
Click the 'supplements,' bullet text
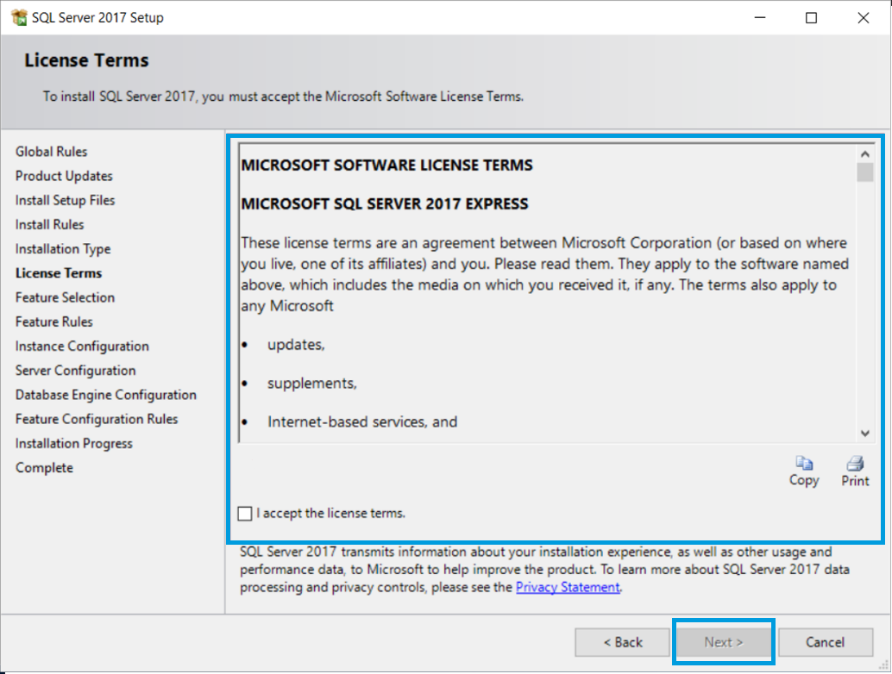coord(311,384)
